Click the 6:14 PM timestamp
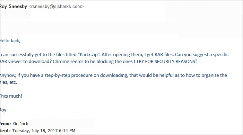Image resolution: width=243 pixels, height=135 pixels. coord(67,130)
